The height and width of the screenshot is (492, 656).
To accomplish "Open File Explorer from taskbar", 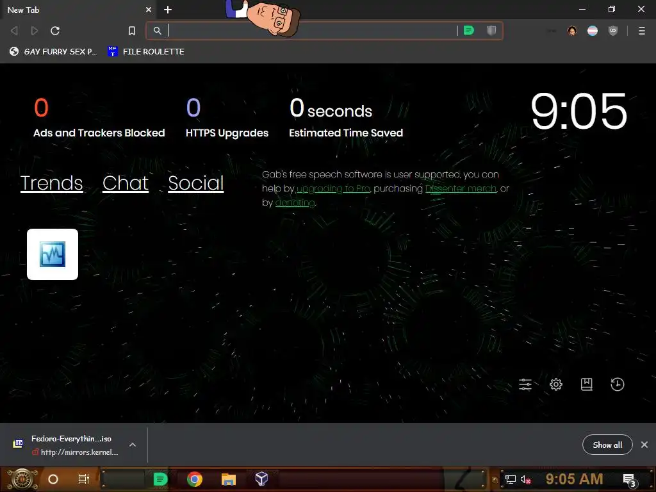I will (x=229, y=479).
